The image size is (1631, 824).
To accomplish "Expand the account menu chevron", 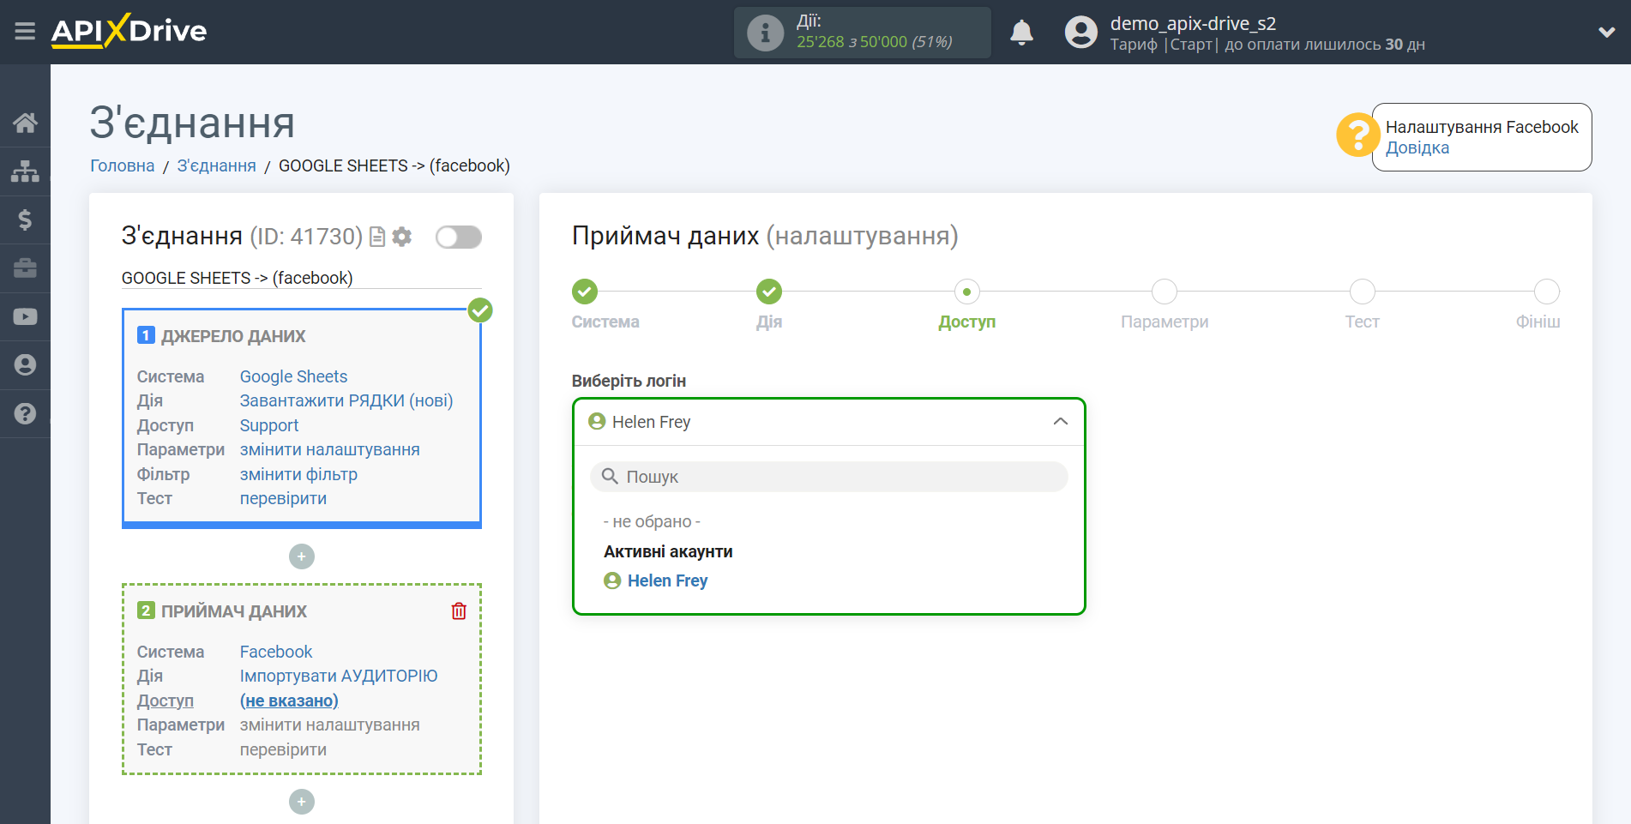I will pos(1607,33).
